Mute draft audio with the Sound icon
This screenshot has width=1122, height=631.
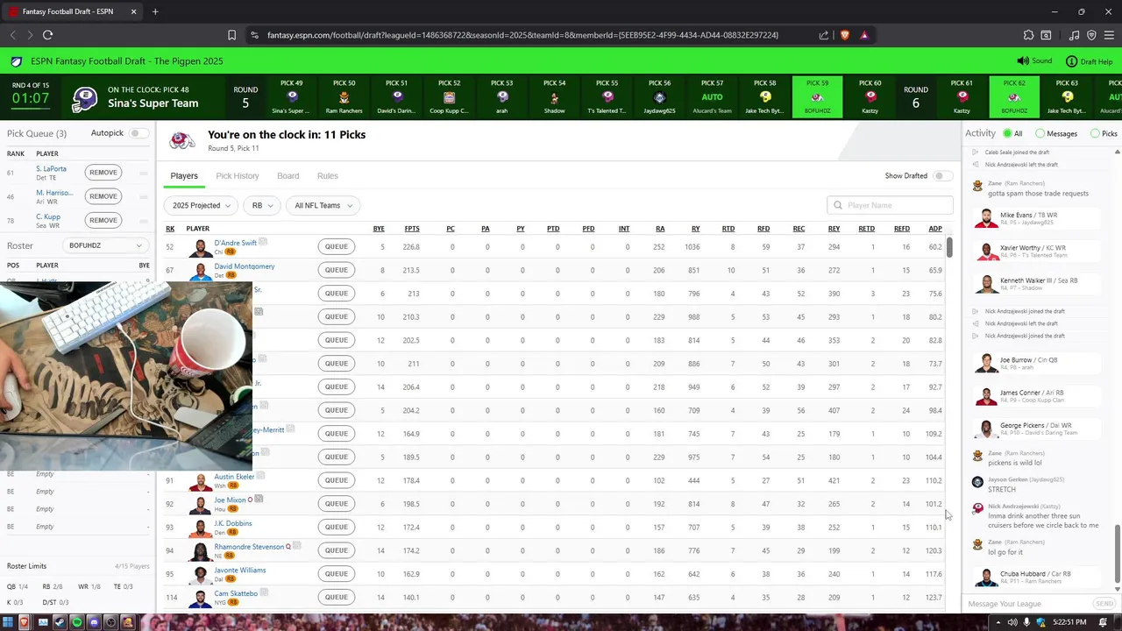pos(1022,61)
